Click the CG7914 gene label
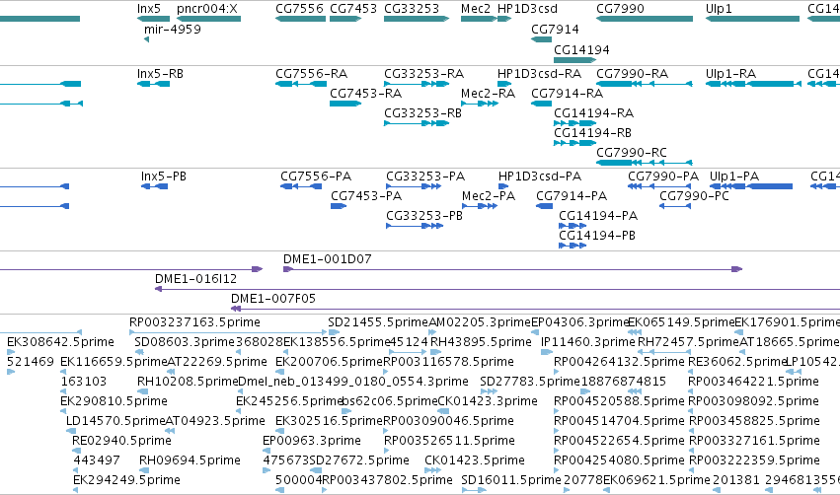Viewport: 840px width, 495px height. pyautogui.click(x=555, y=30)
